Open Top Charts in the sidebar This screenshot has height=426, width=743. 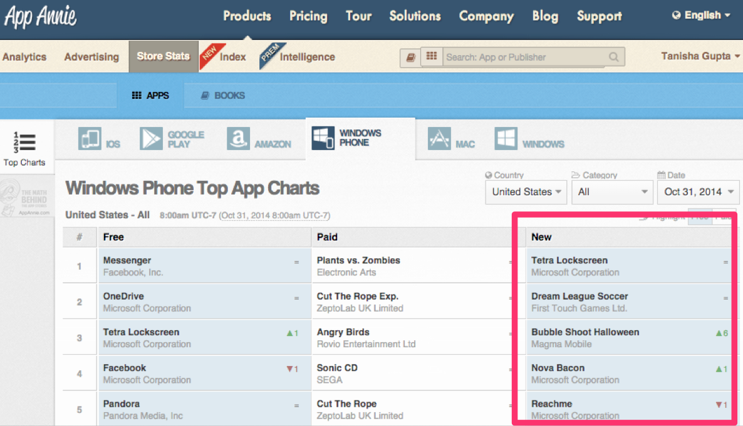[24, 149]
